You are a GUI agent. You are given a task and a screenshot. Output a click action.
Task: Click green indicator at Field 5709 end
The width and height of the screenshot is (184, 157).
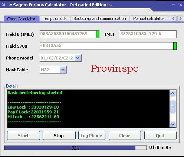click(175, 46)
